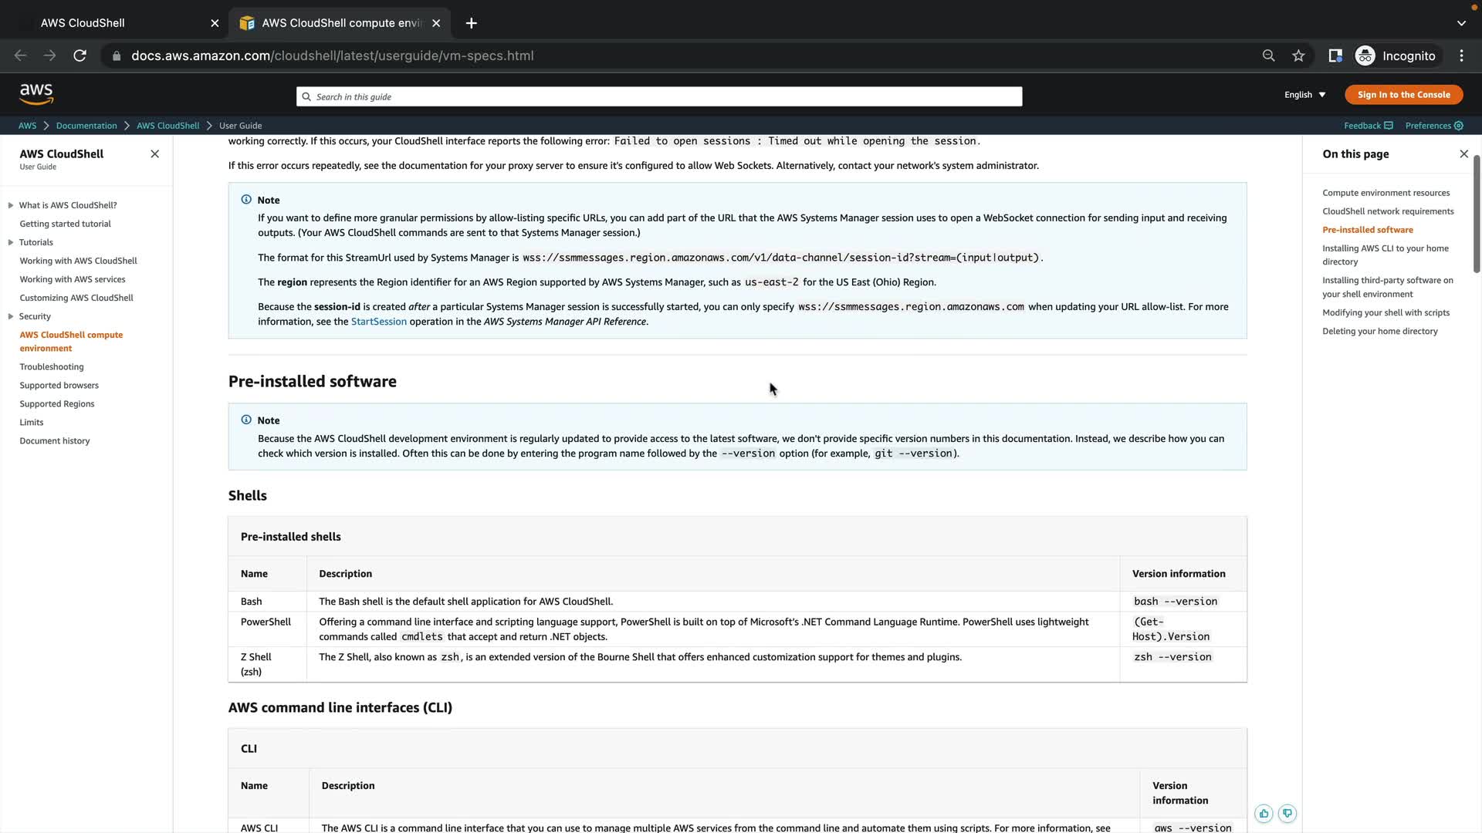Open the English language dropdown
The image size is (1482, 833).
coord(1304,95)
